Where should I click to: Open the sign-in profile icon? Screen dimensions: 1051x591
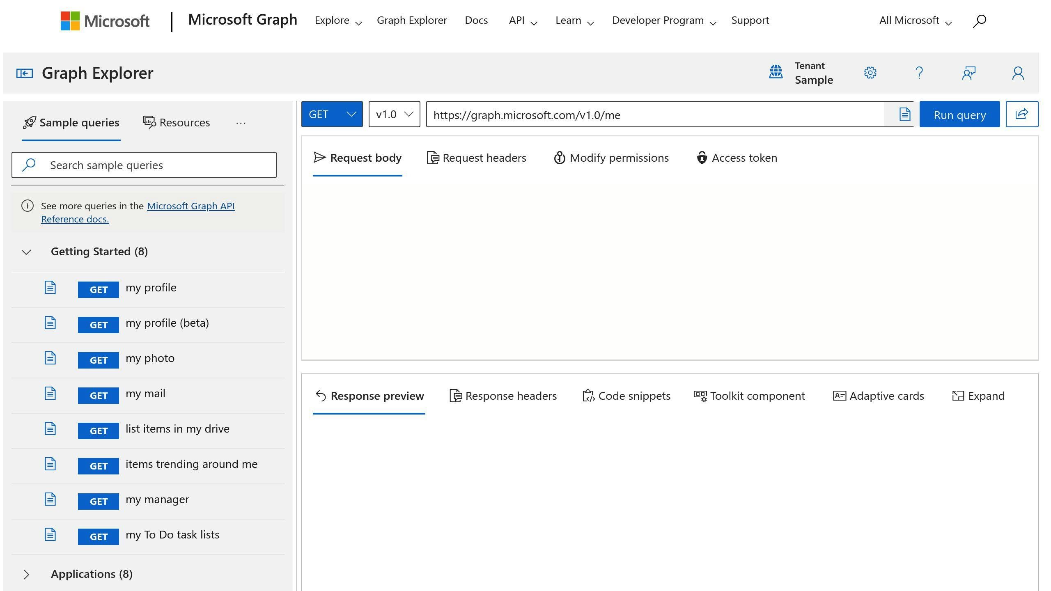1018,73
